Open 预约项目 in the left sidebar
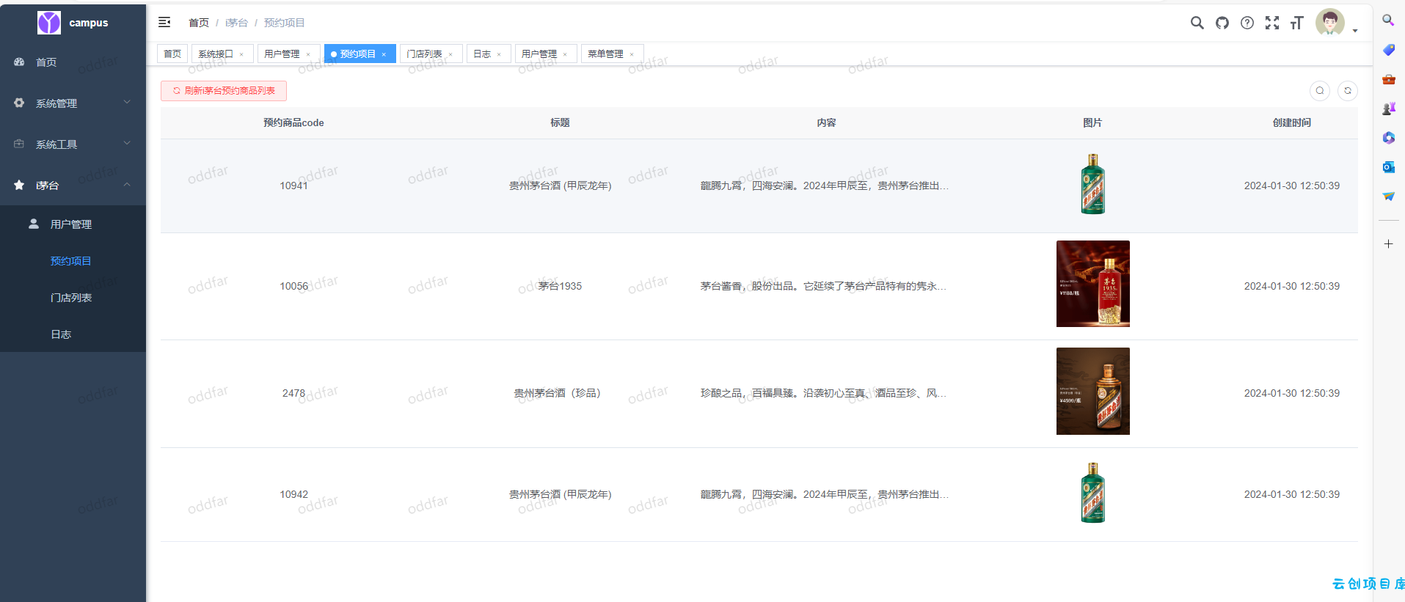This screenshot has height=602, width=1405. point(73,261)
